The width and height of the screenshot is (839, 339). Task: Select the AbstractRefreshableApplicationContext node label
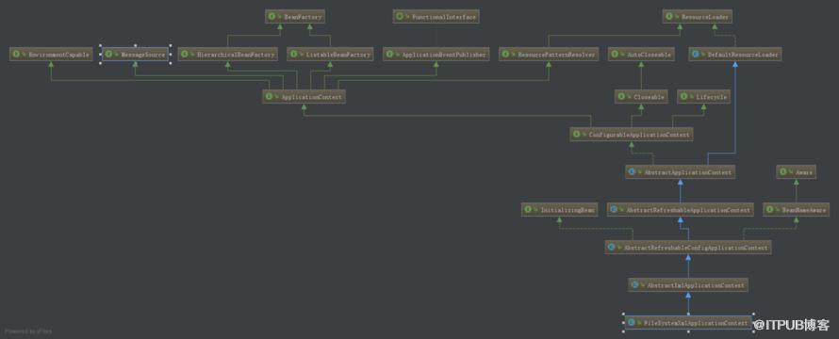tap(688, 210)
